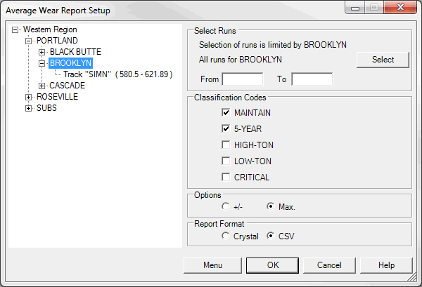
Task: Select the BROOKLYN tree item
Action: [71, 63]
